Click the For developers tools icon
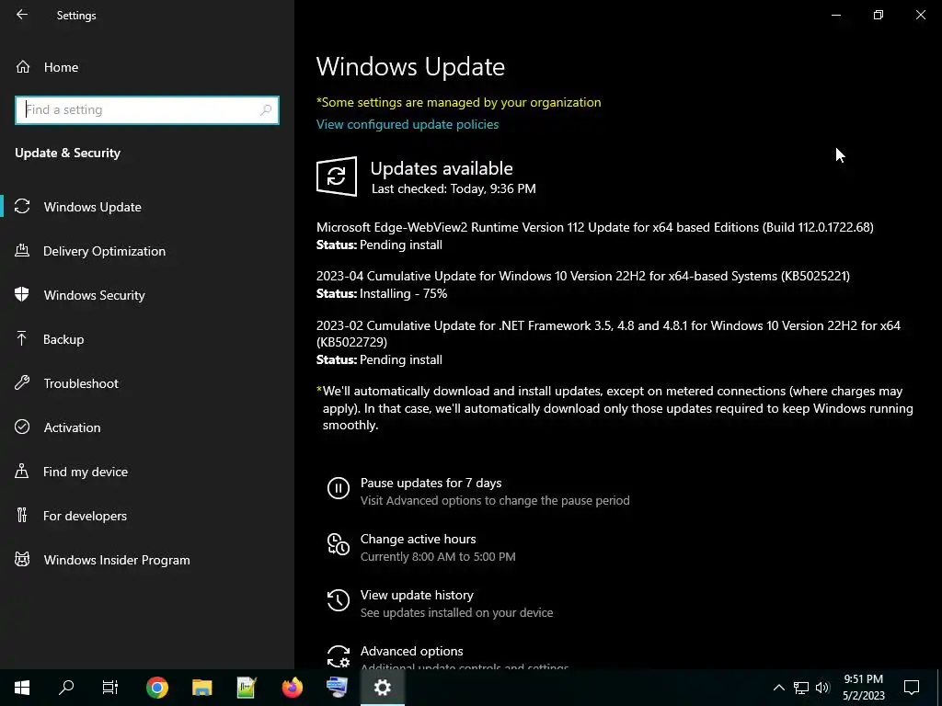This screenshot has width=942, height=706. [x=22, y=515]
